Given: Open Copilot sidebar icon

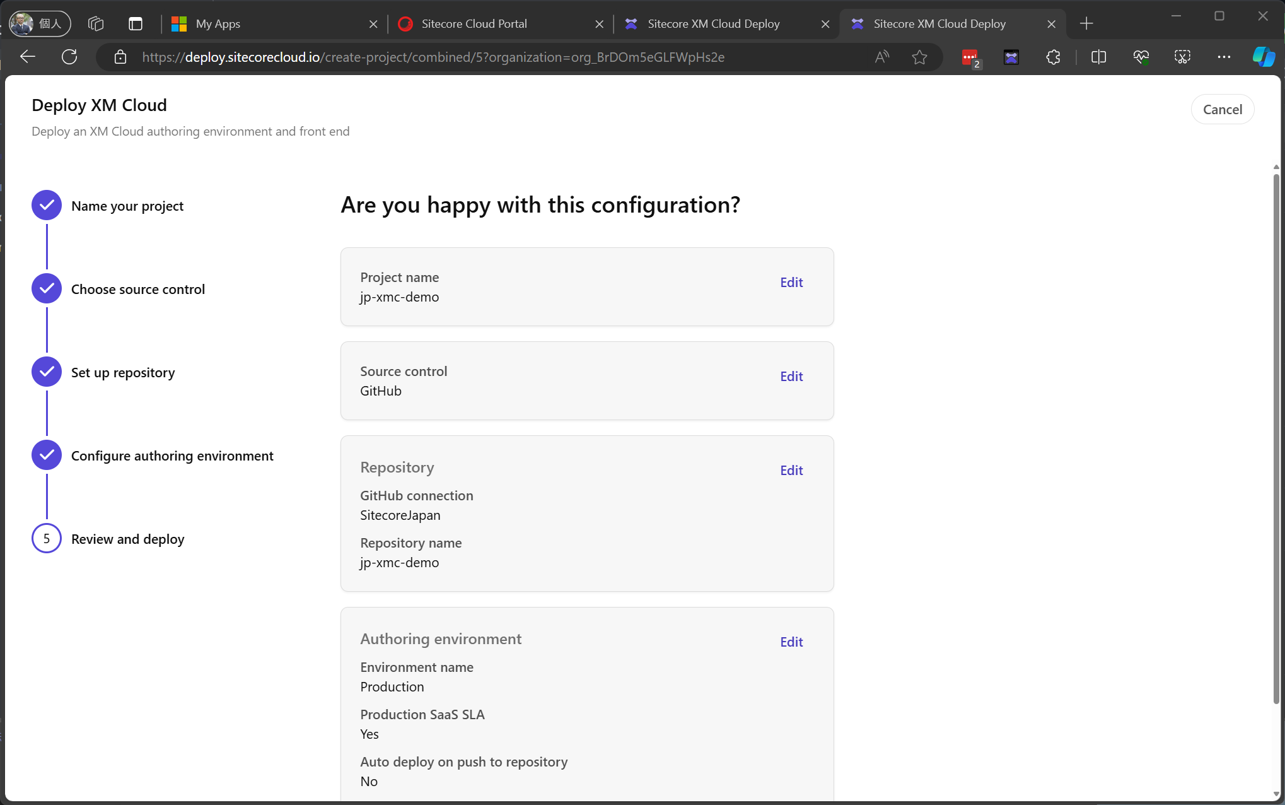Looking at the screenshot, I should (1264, 57).
